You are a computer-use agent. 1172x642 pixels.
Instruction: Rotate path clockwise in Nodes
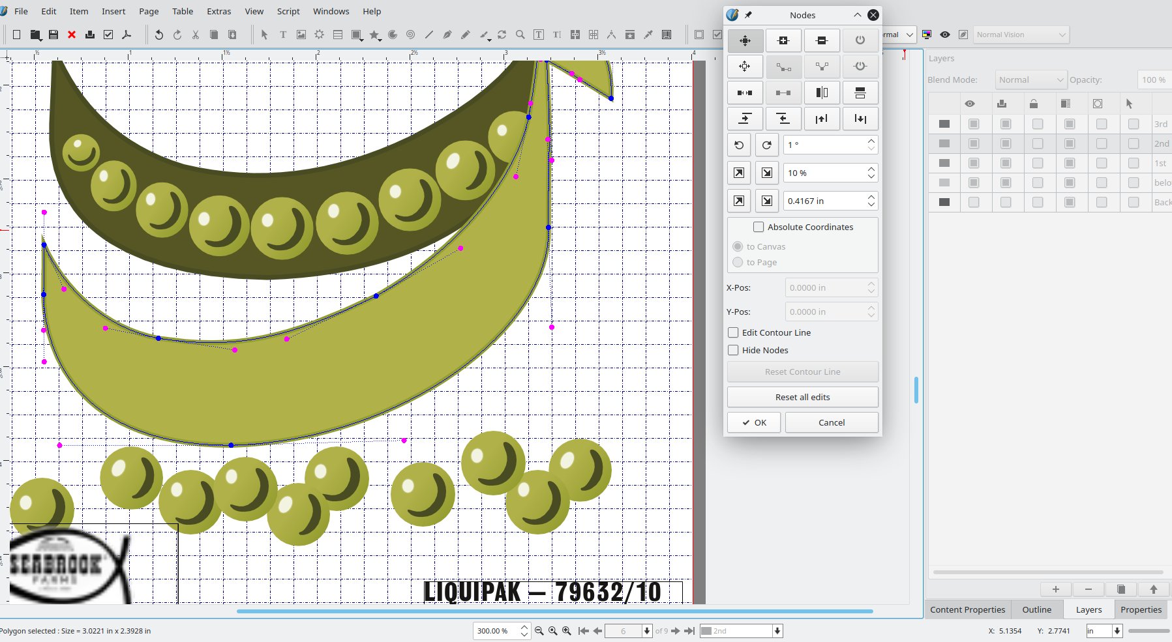click(767, 145)
